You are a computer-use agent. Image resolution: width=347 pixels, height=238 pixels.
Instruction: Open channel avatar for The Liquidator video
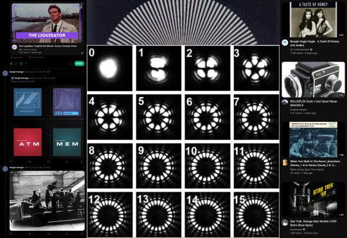tap(14, 47)
